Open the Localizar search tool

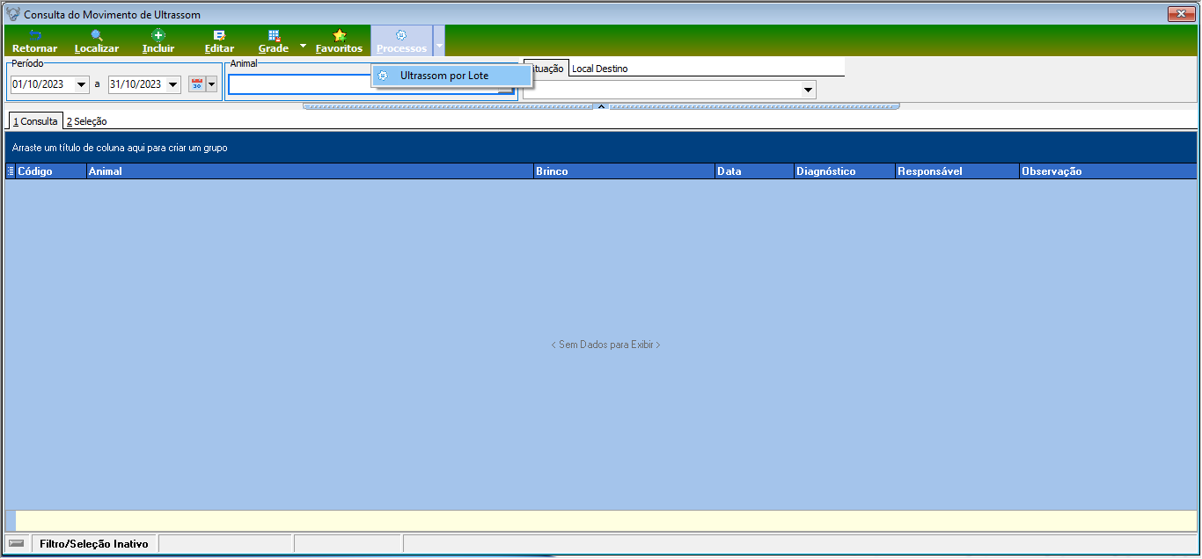(97, 41)
